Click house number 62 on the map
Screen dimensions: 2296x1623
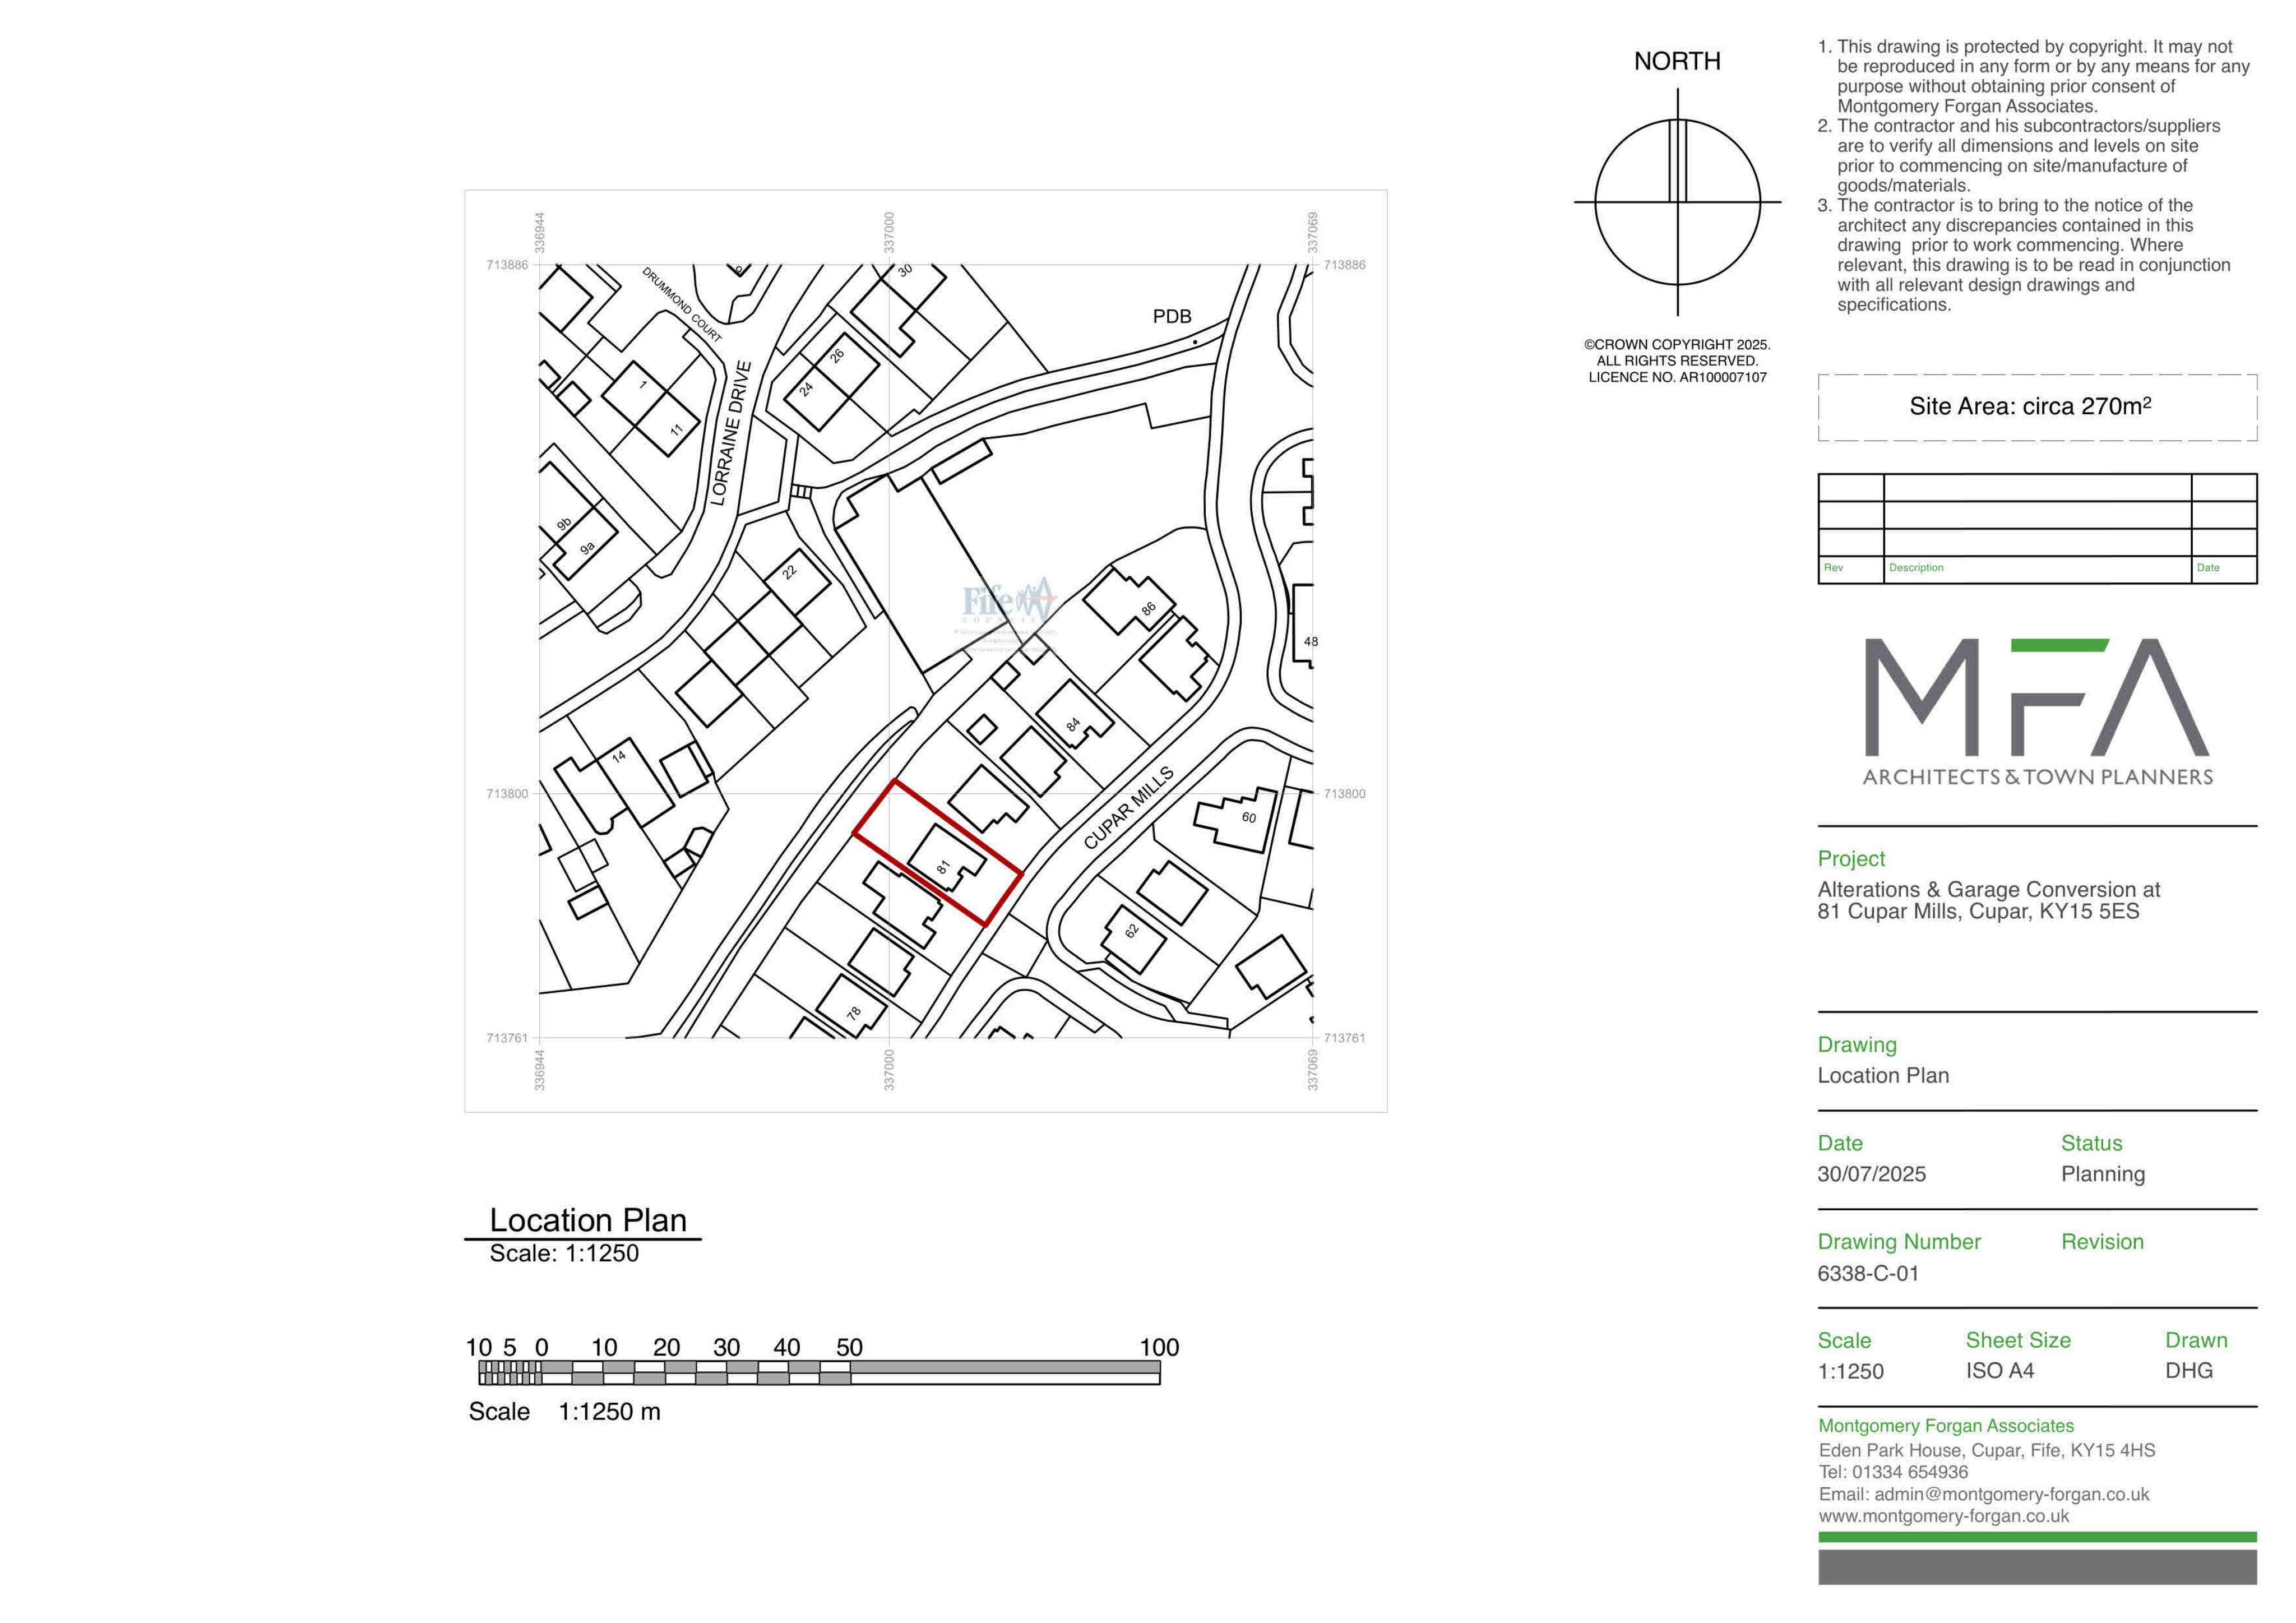(1131, 930)
